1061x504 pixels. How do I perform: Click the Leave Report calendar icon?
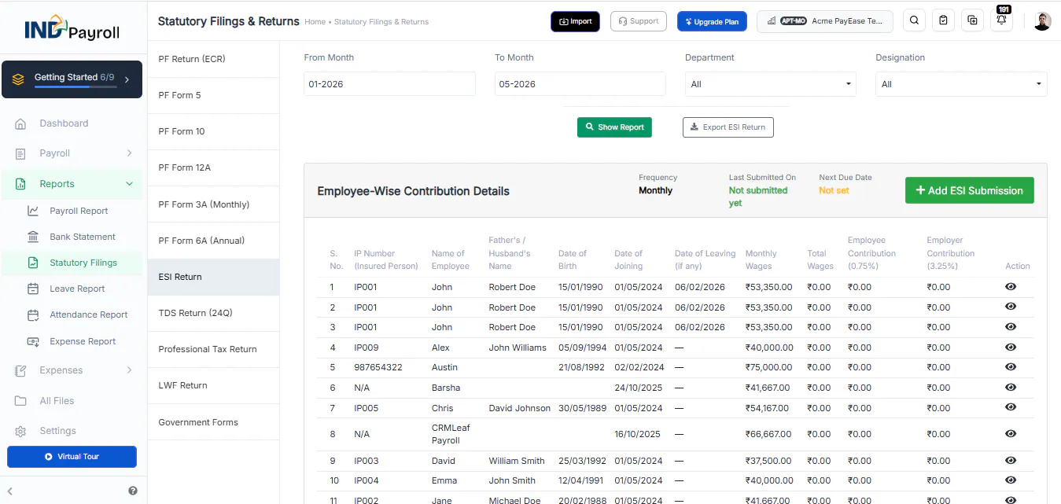[33, 289]
